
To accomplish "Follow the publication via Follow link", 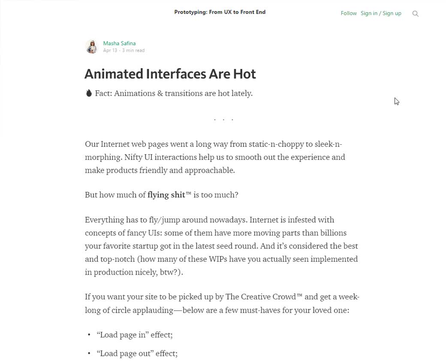I will (x=349, y=13).
